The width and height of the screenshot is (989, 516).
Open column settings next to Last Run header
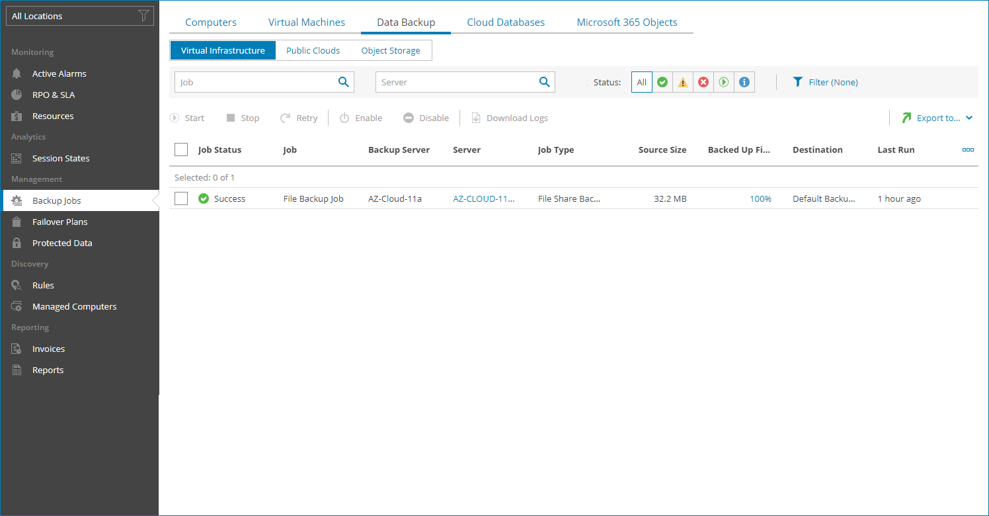[x=968, y=150]
